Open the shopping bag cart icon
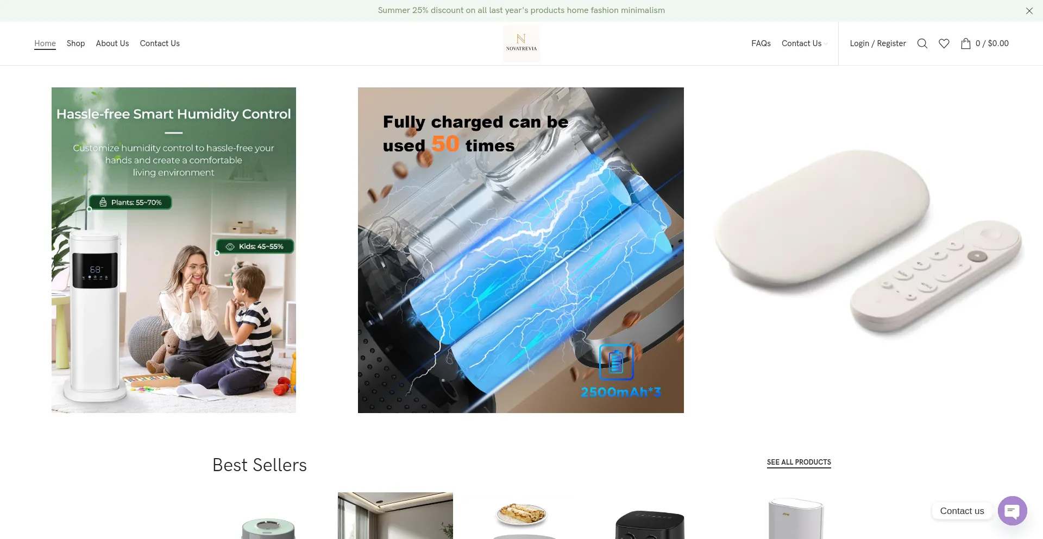 coord(966,43)
